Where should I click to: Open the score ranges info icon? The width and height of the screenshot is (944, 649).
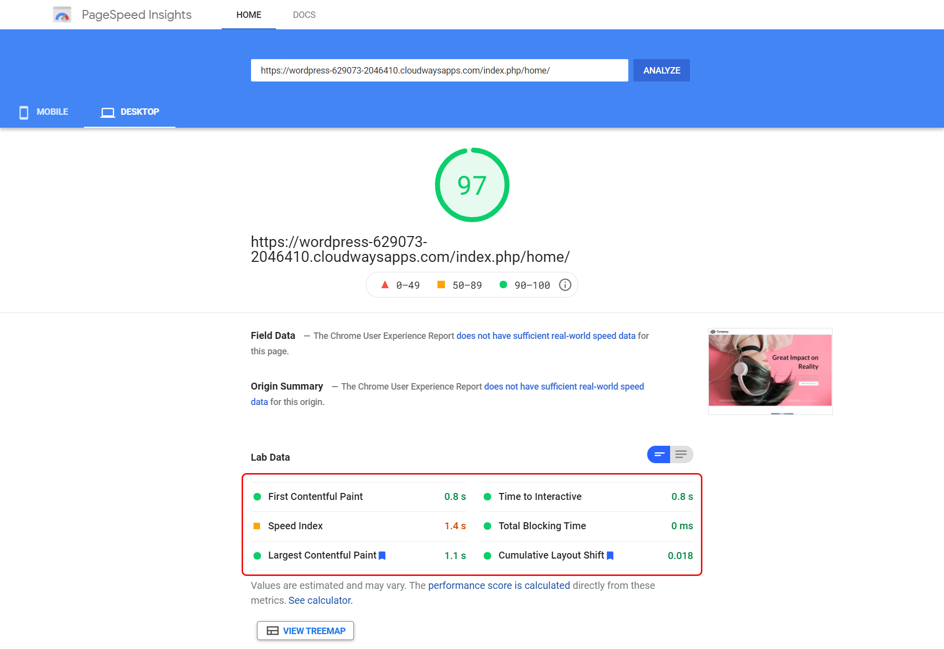[565, 285]
